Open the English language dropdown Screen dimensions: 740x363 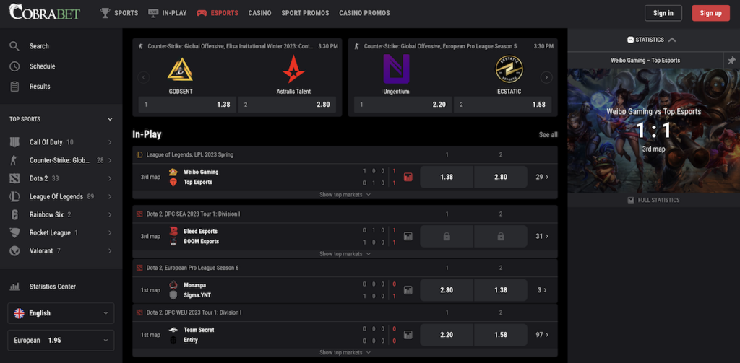pyautogui.click(x=61, y=313)
